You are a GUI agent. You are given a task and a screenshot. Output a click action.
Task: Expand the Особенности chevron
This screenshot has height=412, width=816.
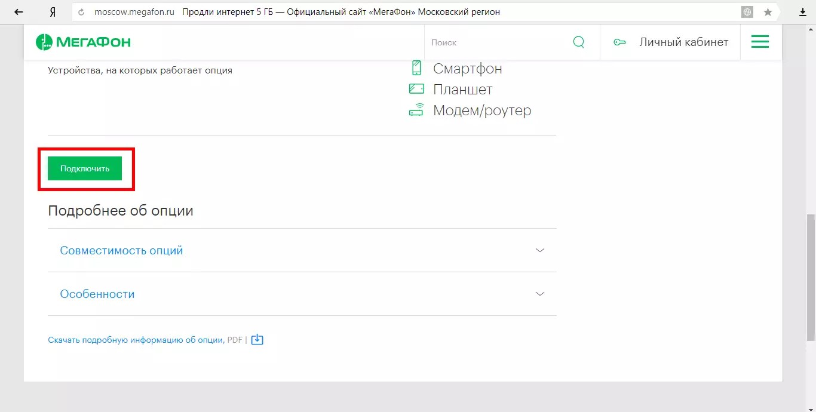tap(540, 294)
